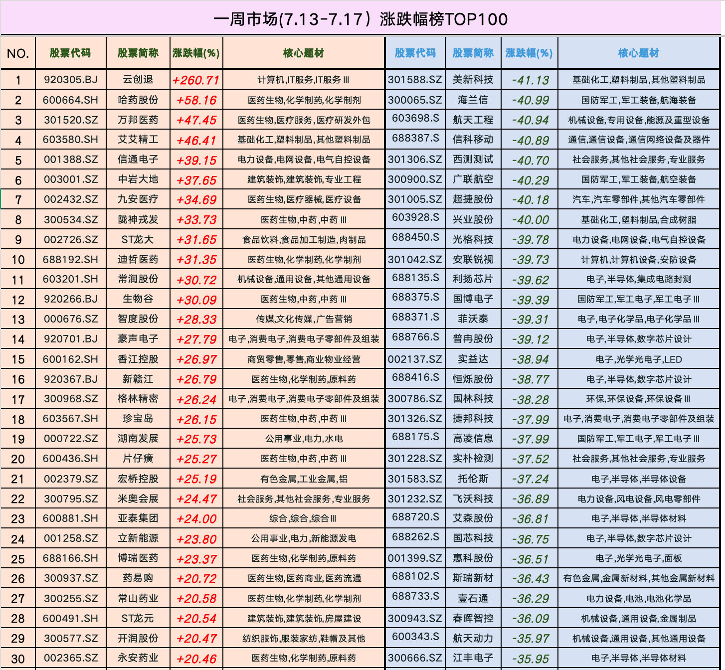Select stock name 托伦斯

pos(473,479)
